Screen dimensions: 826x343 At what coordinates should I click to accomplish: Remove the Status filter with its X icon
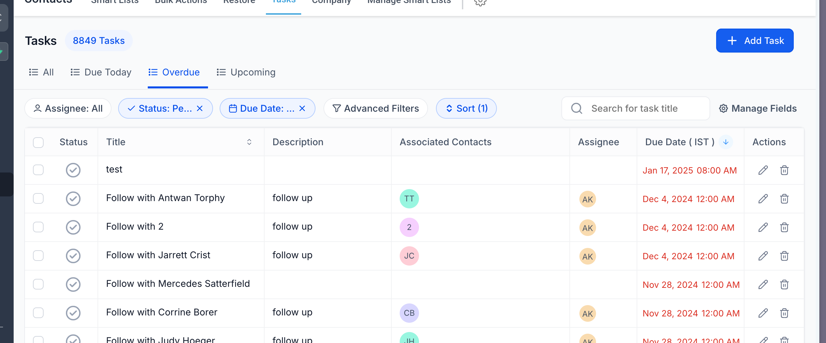[x=200, y=108]
